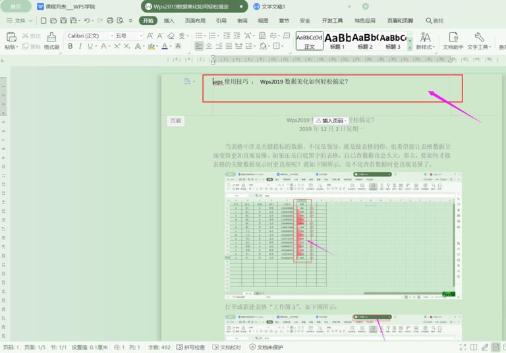This screenshot has width=506, height=353.
Task: Apply the 正文 style
Action: click(310, 41)
